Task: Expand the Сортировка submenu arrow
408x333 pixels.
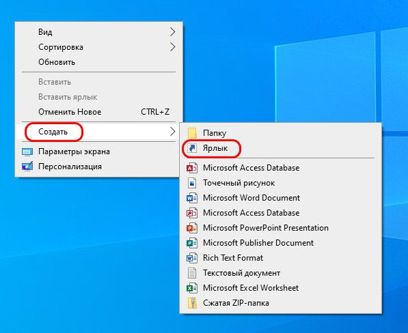Action: click(172, 47)
